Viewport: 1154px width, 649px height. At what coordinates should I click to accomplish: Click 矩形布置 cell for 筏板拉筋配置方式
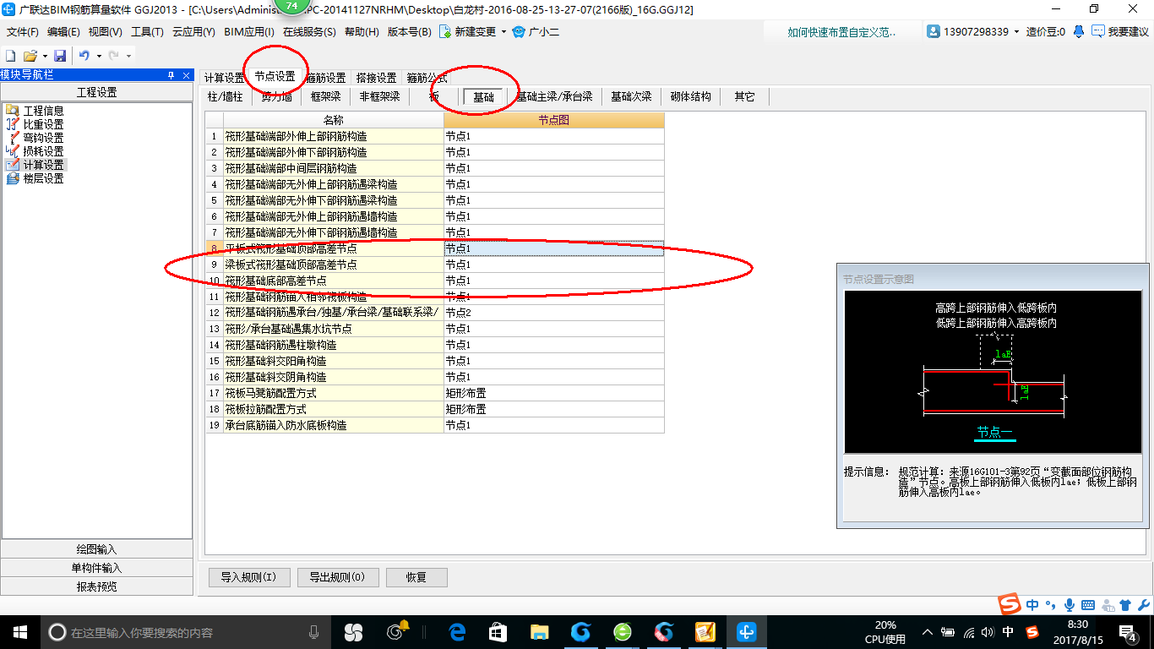553,409
